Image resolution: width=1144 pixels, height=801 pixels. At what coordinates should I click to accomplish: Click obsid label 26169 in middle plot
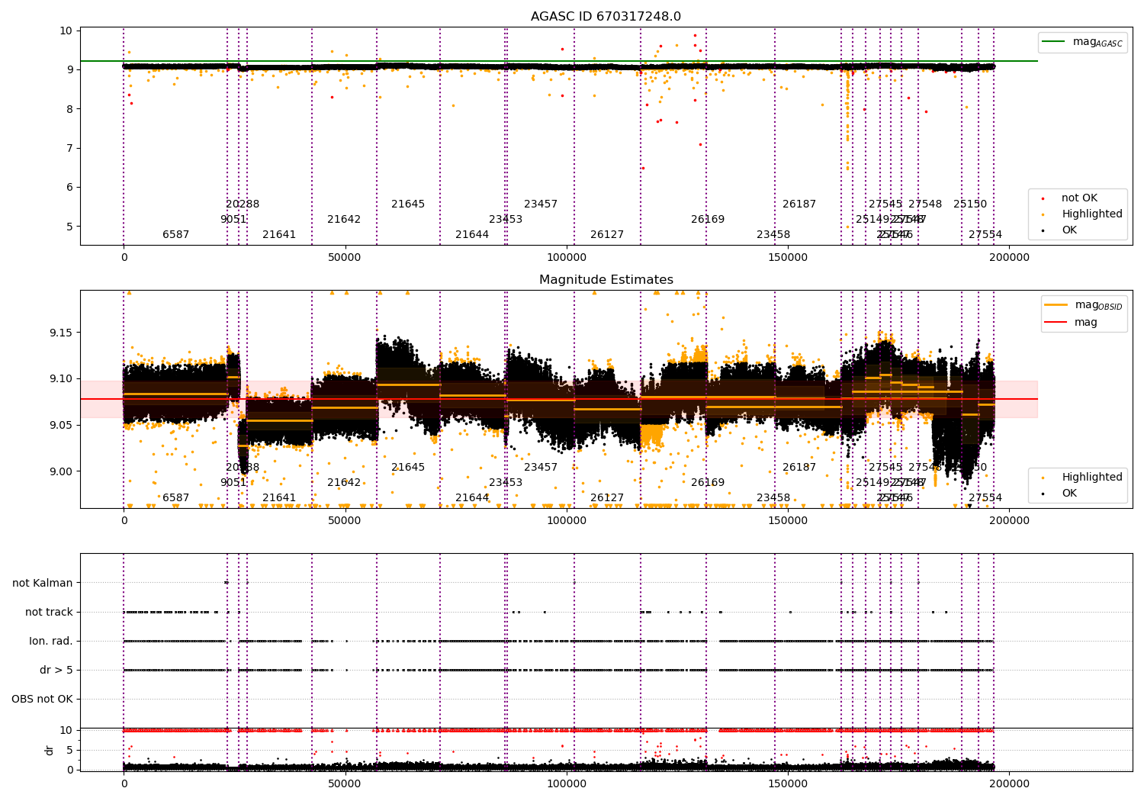click(708, 483)
